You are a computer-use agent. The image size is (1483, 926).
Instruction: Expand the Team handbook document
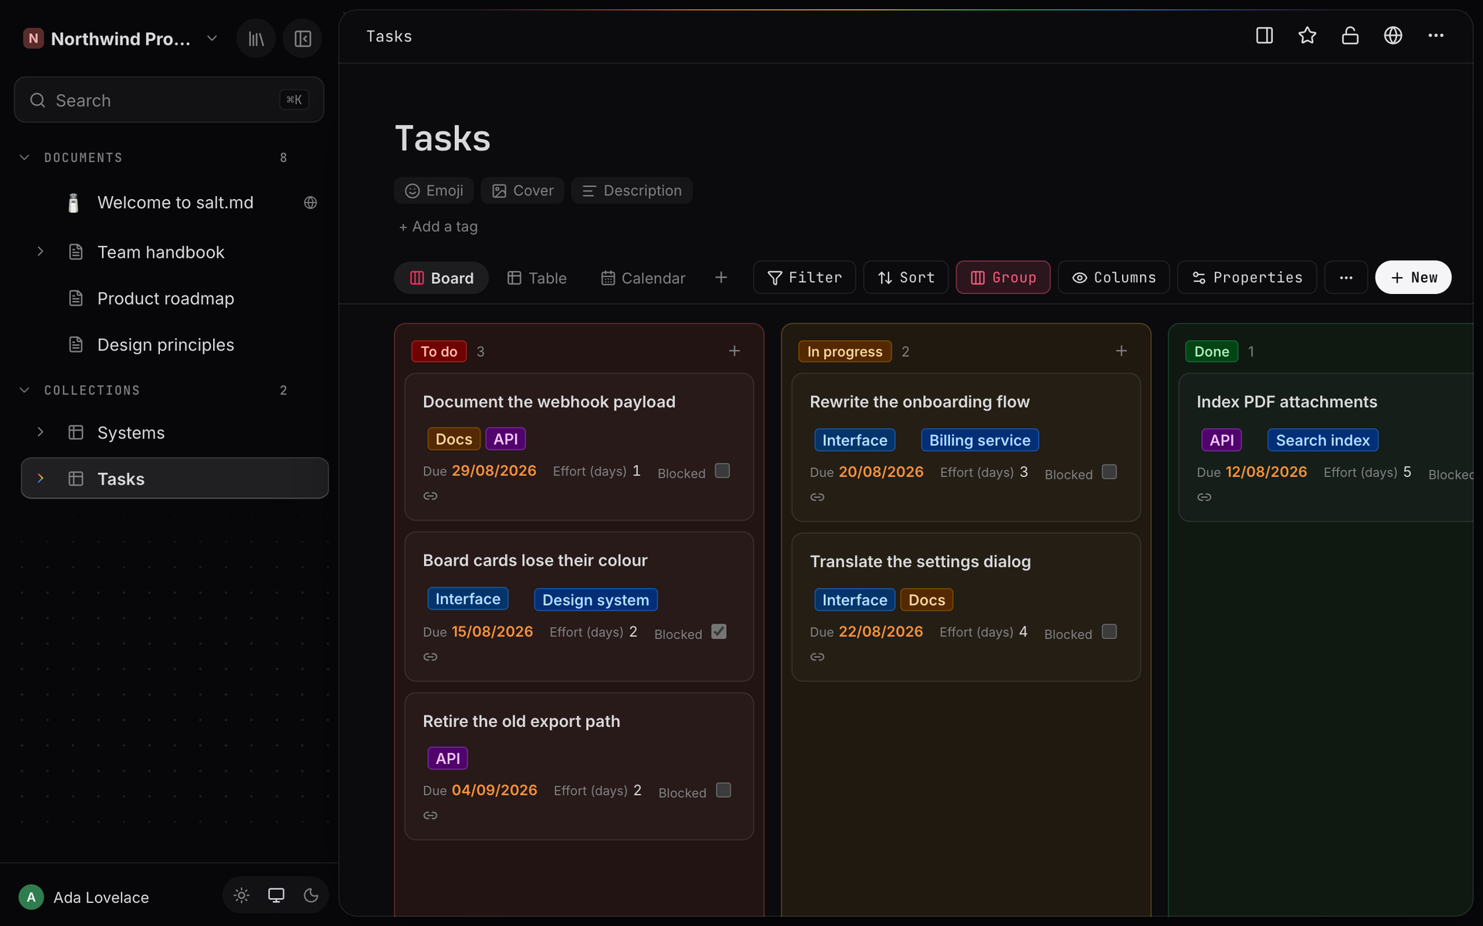[x=40, y=252]
